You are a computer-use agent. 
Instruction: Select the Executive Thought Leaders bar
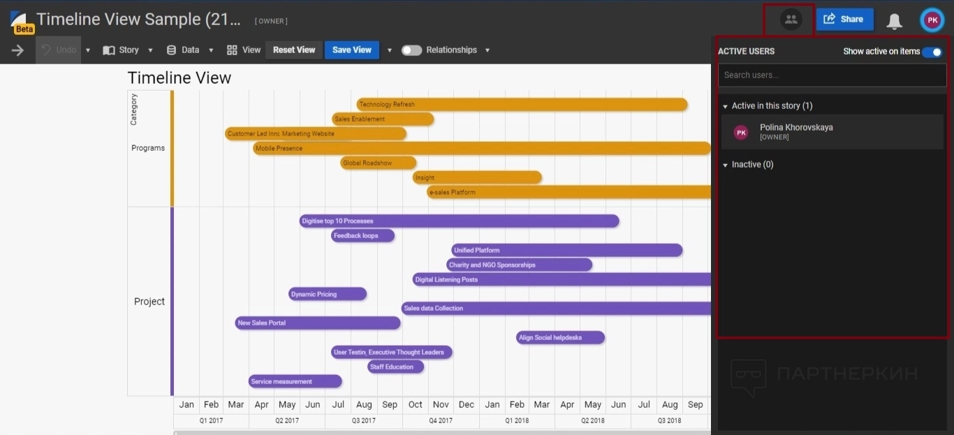[410, 353]
